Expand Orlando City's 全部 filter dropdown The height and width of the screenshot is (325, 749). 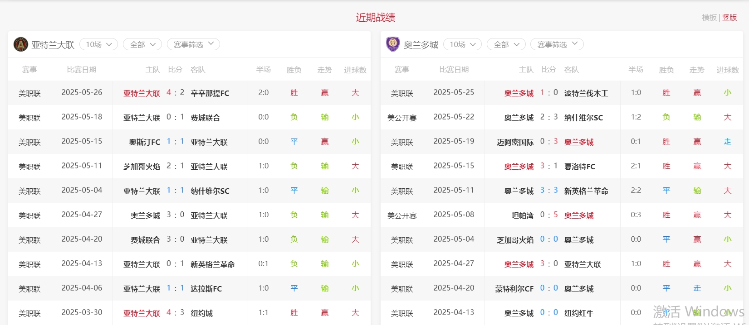506,44
